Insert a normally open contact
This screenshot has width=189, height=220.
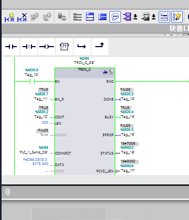[x=11, y=47]
